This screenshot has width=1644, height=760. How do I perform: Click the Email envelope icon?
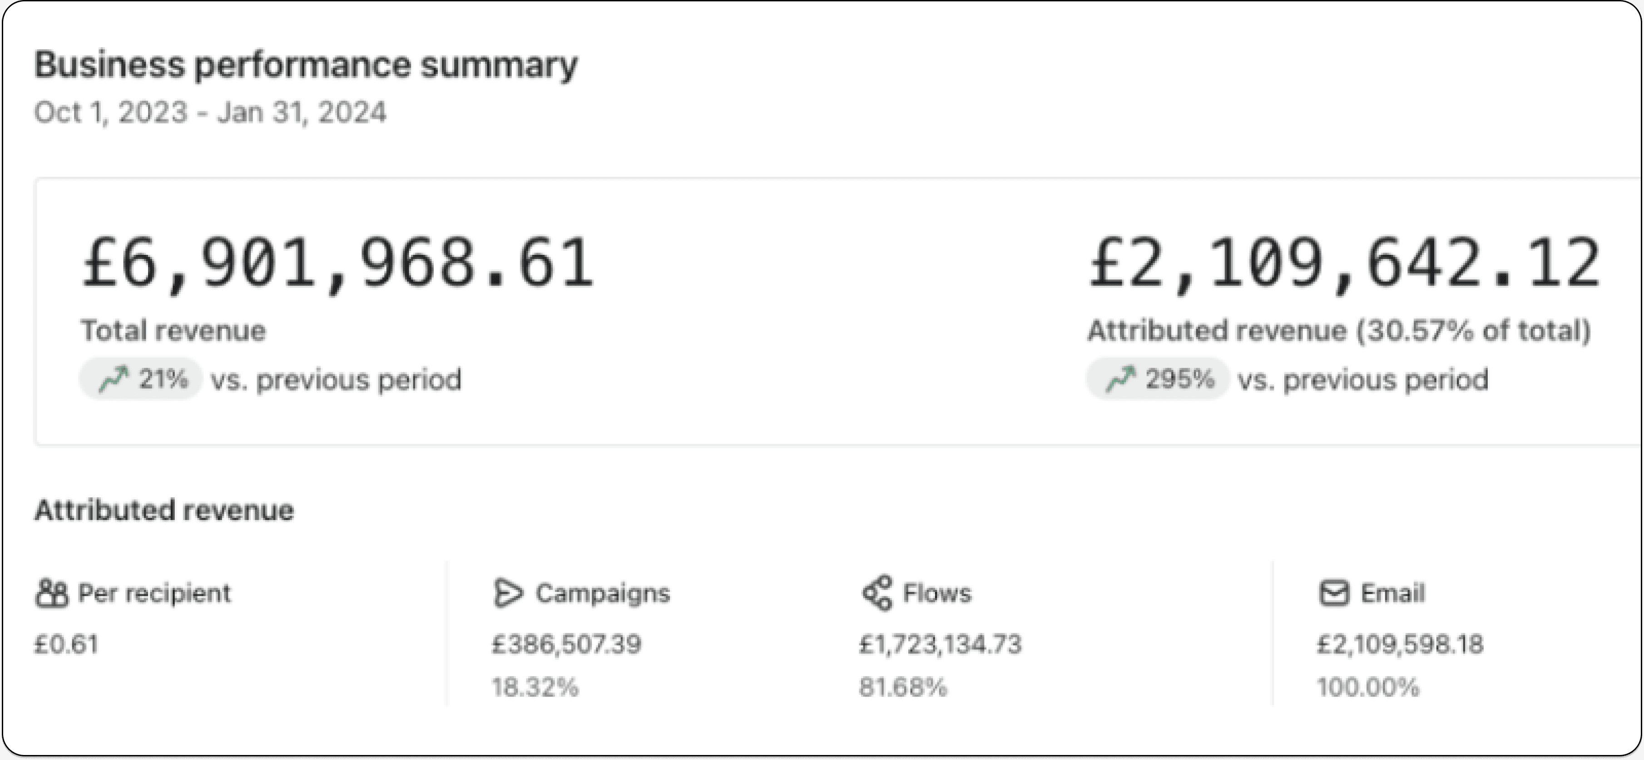[x=1334, y=593]
